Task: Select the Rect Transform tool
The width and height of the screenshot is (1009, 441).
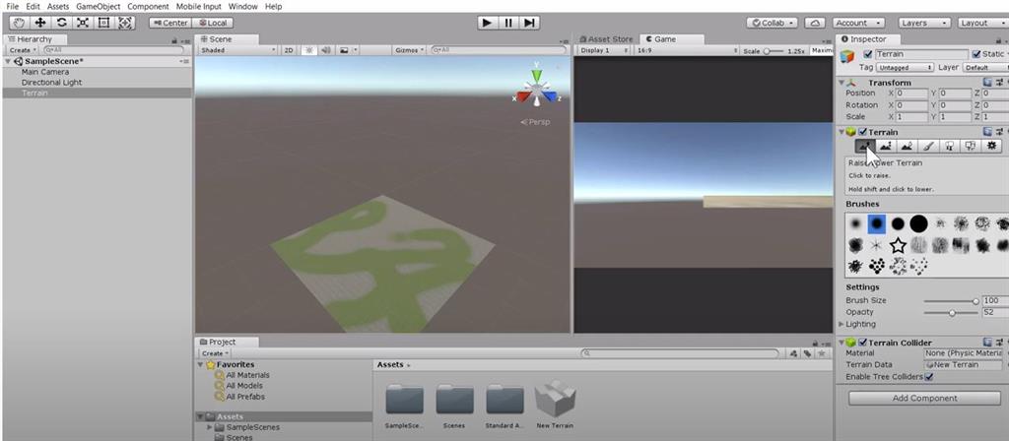Action: [x=103, y=23]
